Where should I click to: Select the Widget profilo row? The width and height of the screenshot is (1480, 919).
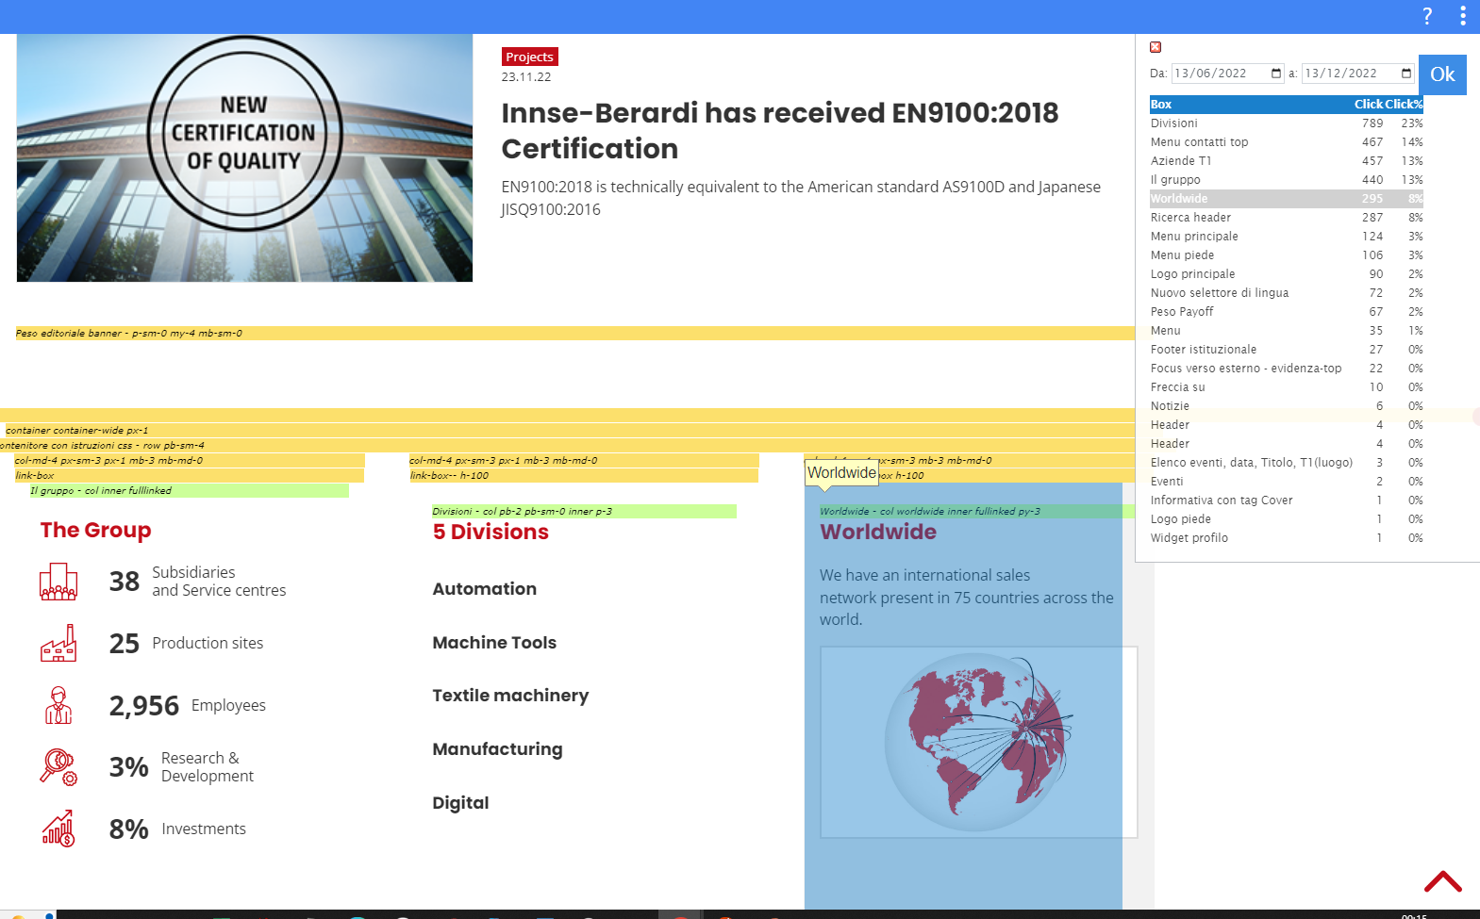pos(1287,538)
